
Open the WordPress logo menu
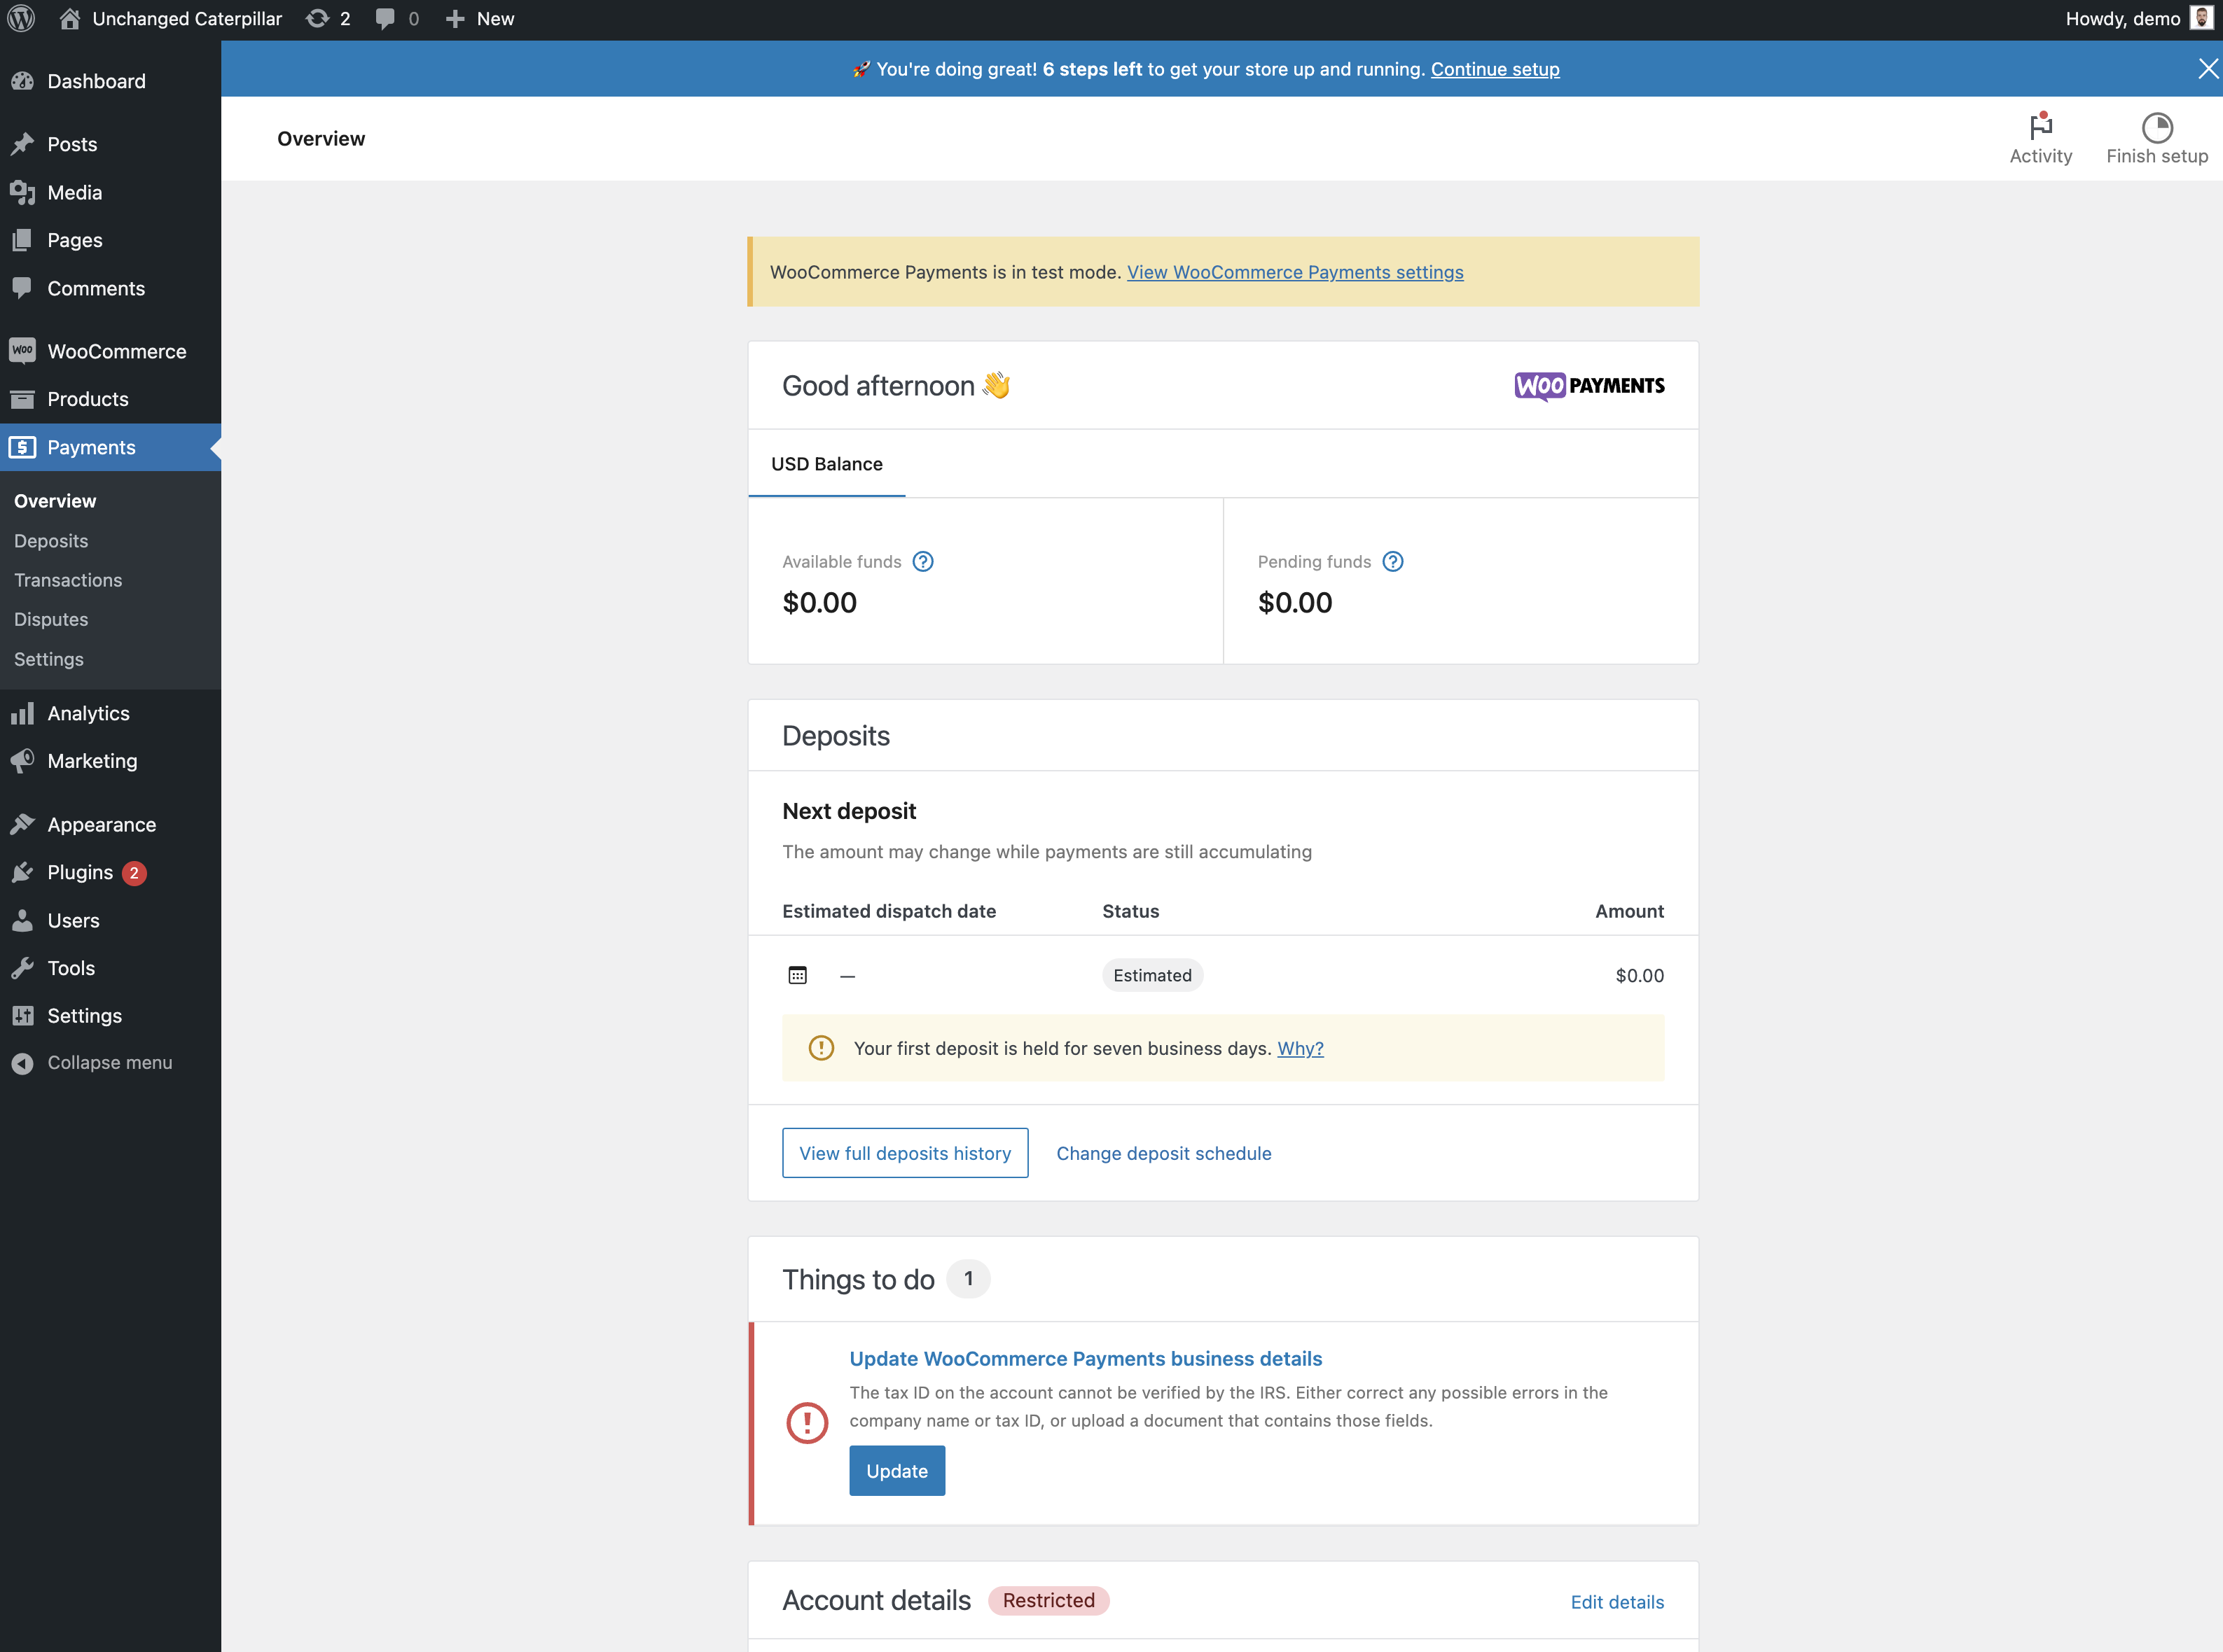coord(21,18)
